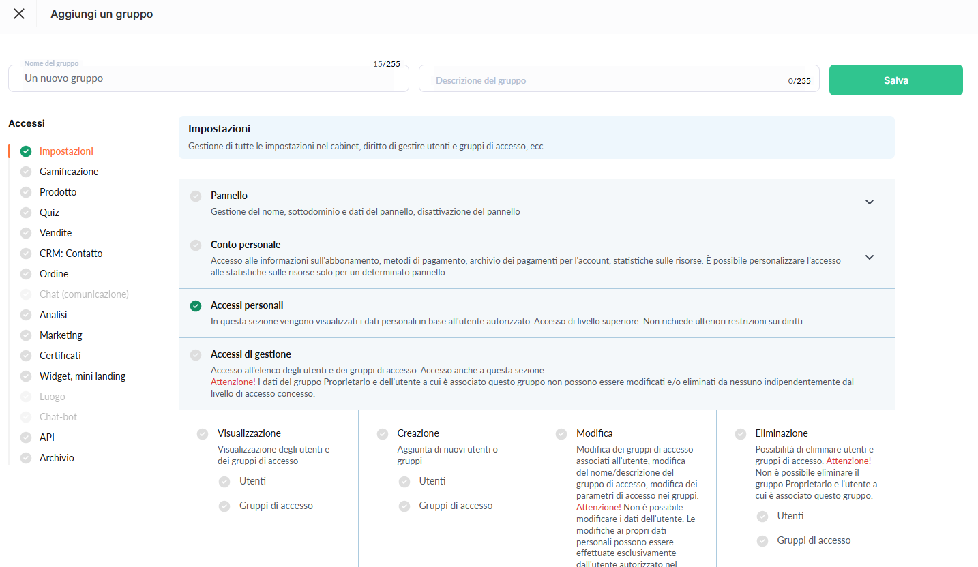Screen dimensions: 978x567
Task: Click the Impostazioni info banner heading
Action: click(219, 128)
